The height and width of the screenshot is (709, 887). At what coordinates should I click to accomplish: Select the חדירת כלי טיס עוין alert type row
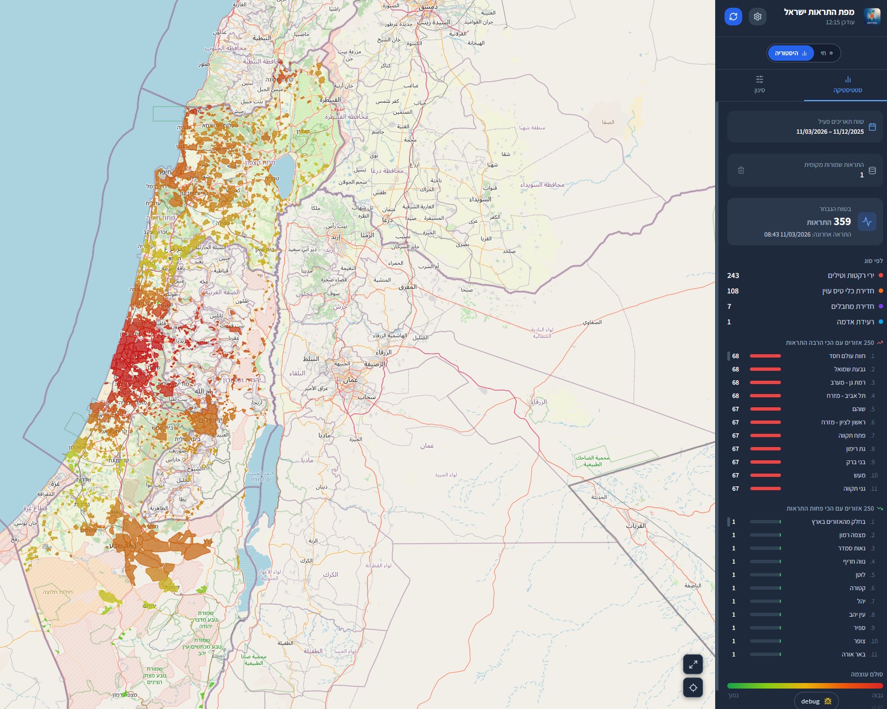[x=805, y=291]
